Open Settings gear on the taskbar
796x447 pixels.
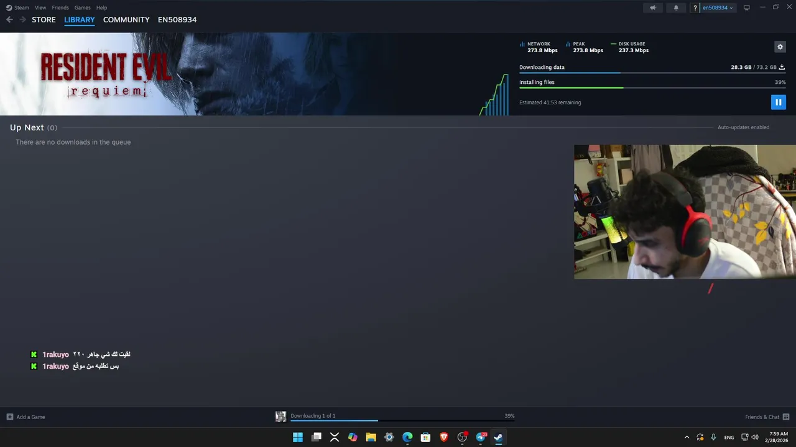click(389, 437)
